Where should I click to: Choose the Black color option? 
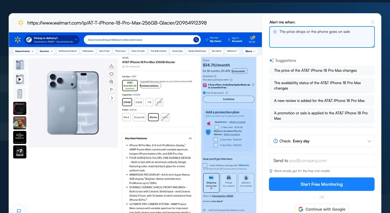pyautogui.click(x=126, y=117)
